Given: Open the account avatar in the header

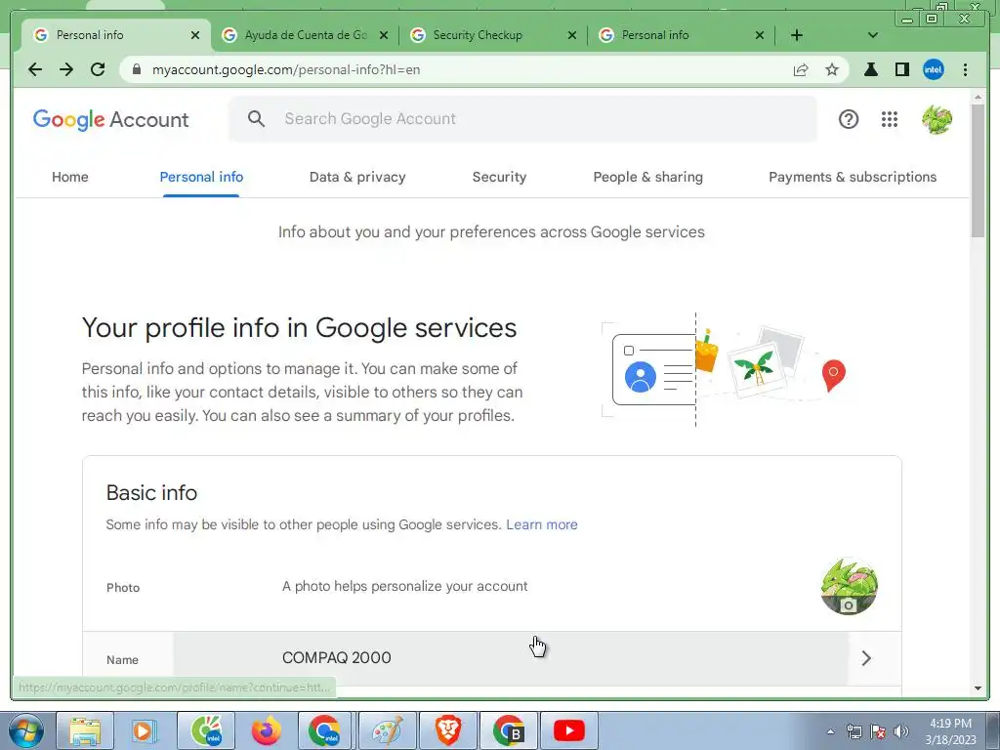Looking at the screenshot, I should point(937,119).
